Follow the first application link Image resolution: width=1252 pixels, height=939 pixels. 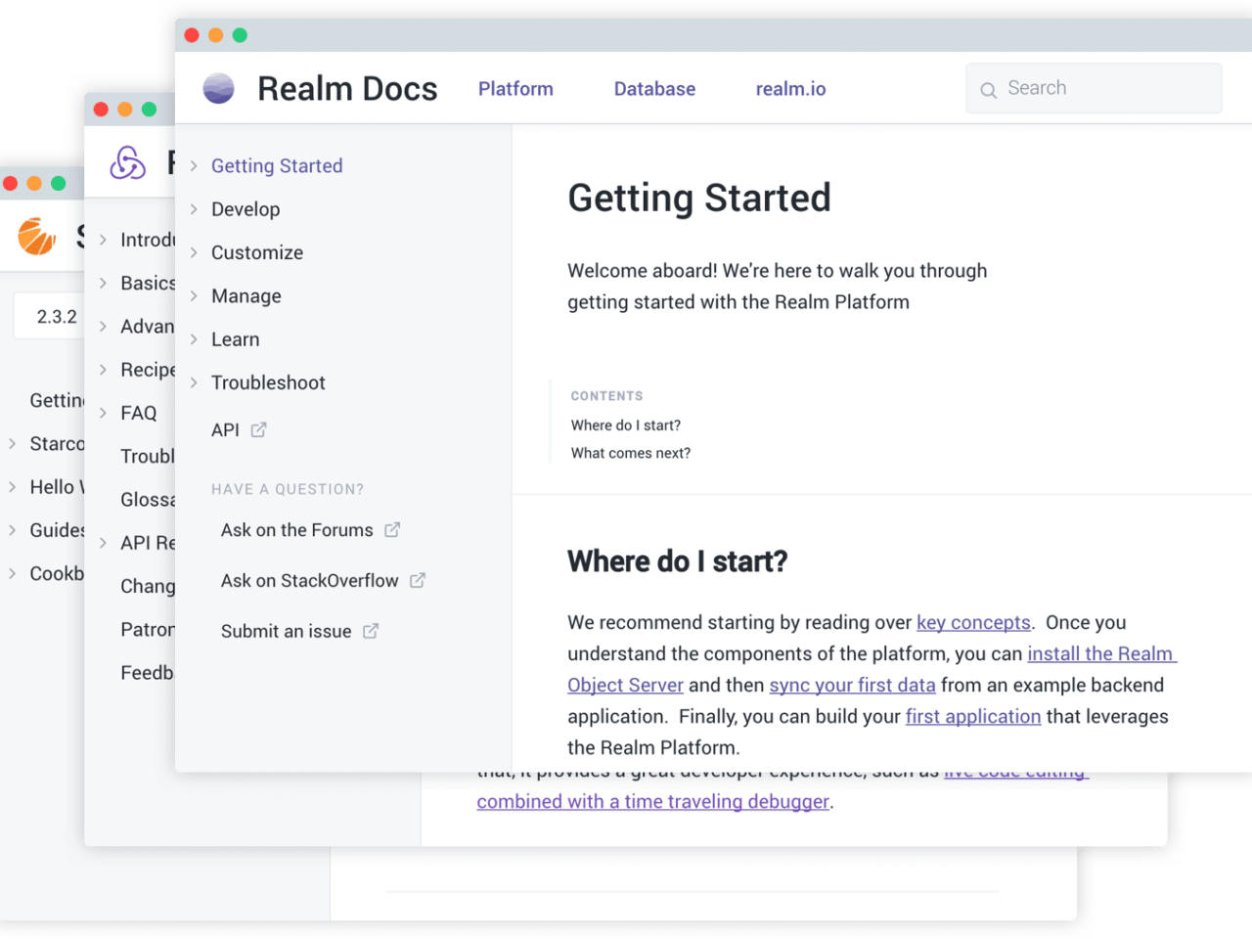pyautogui.click(x=973, y=716)
